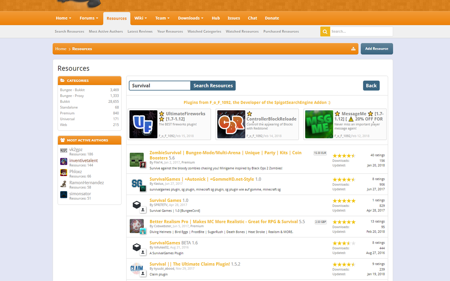Open the sitemap icon on the breadcrumb bar
The image size is (450, 281).
[x=353, y=49]
